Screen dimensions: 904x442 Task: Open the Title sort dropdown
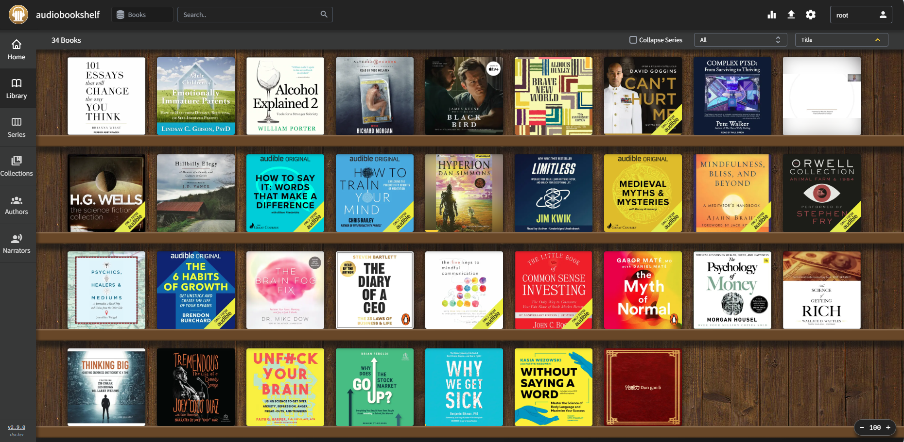[x=841, y=40]
